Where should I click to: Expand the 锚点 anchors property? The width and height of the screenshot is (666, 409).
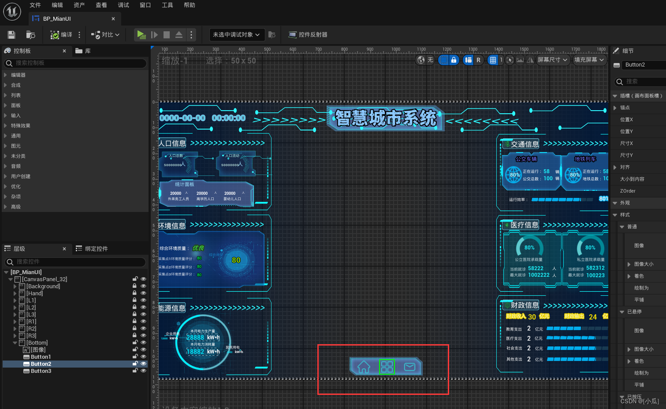tap(615, 108)
